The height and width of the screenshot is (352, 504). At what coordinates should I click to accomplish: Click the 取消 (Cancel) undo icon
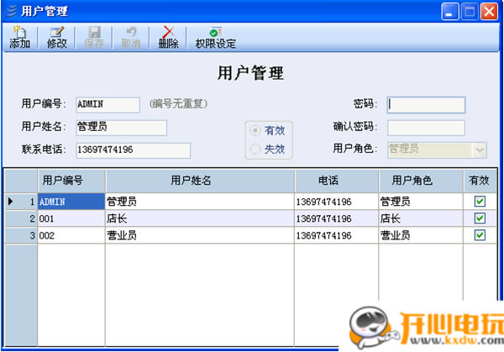pyautogui.click(x=131, y=32)
